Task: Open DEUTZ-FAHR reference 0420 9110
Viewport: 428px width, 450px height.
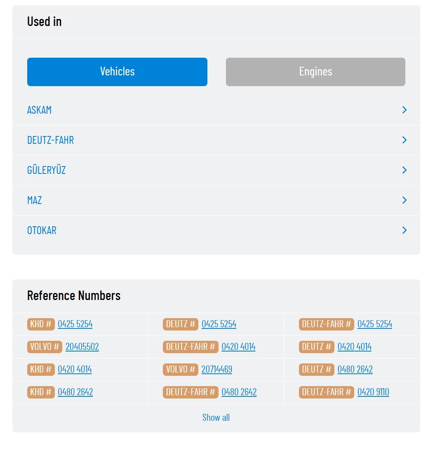Action: pos(373,392)
